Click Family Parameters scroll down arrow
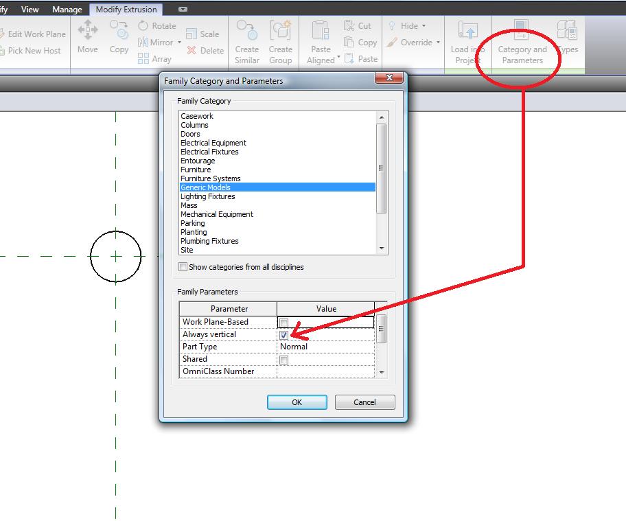The height and width of the screenshot is (521, 626). [x=382, y=372]
